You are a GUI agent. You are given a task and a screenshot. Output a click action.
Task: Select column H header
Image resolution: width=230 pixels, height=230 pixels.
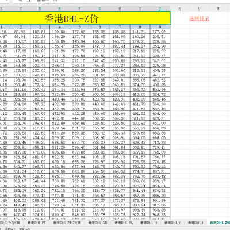[x=120, y=9]
